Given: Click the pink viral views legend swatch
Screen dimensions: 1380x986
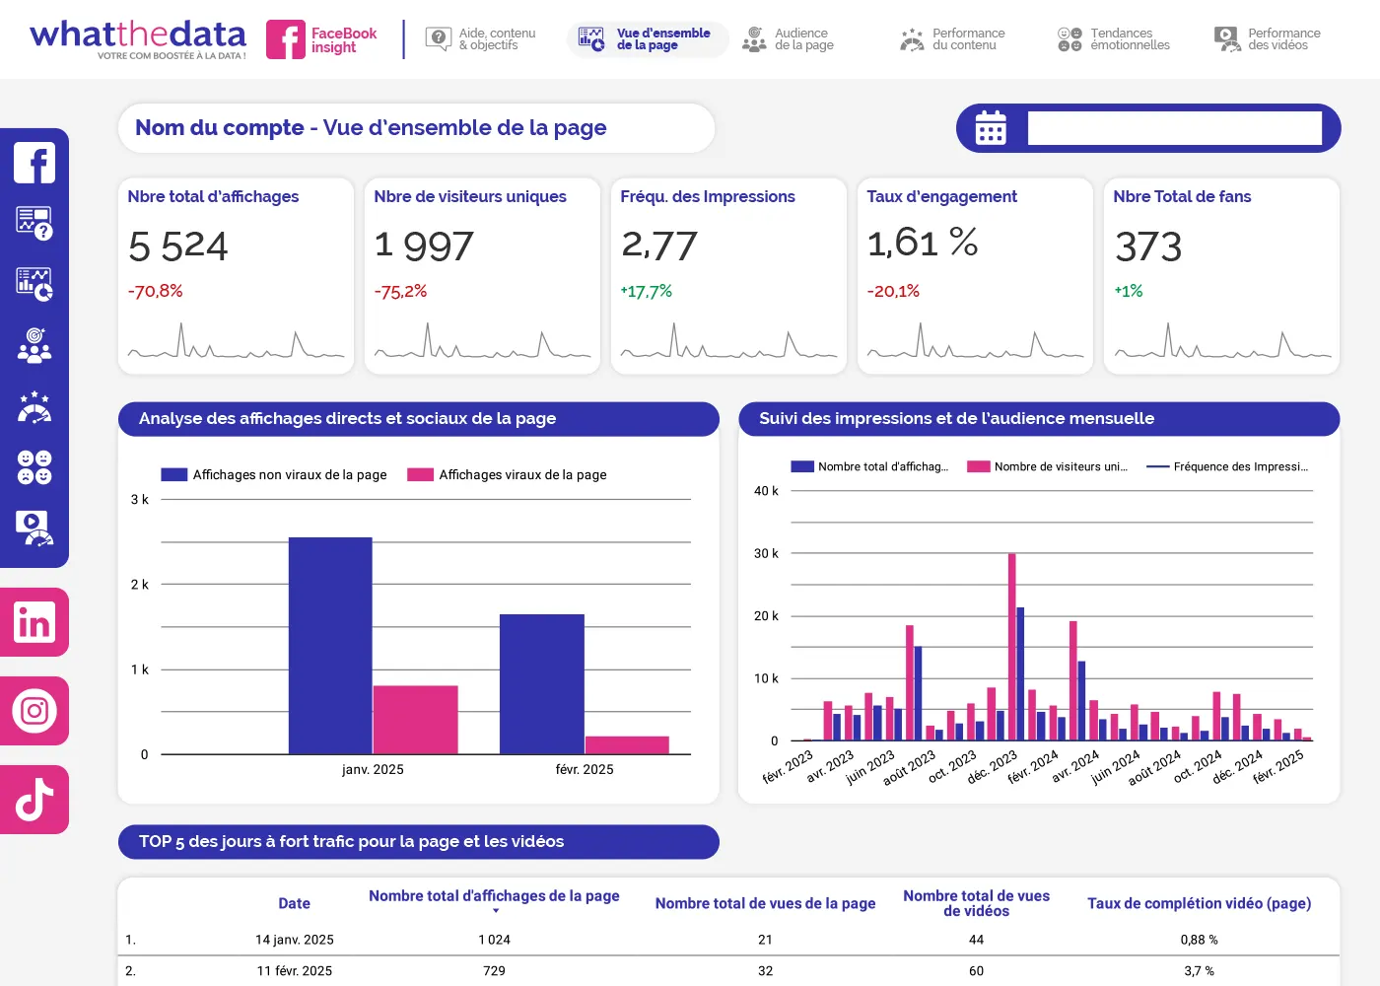Looking at the screenshot, I should pos(421,475).
